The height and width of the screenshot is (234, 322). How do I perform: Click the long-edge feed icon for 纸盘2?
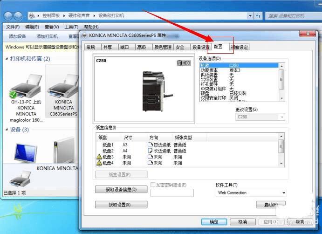[150, 151]
